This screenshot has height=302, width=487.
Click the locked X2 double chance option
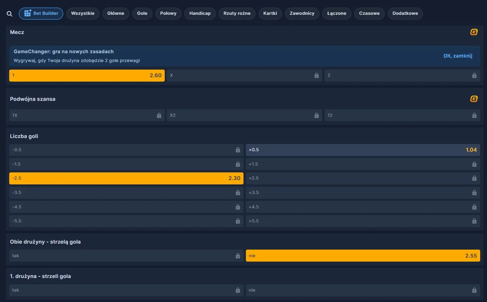point(244,115)
